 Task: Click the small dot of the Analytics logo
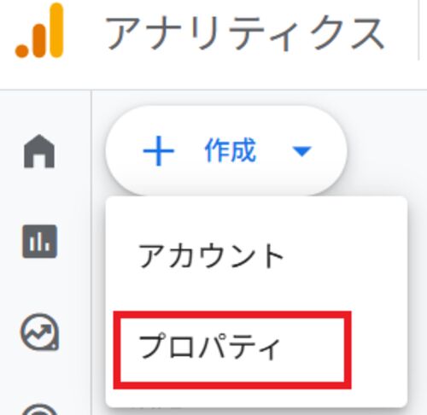tap(22, 50)
